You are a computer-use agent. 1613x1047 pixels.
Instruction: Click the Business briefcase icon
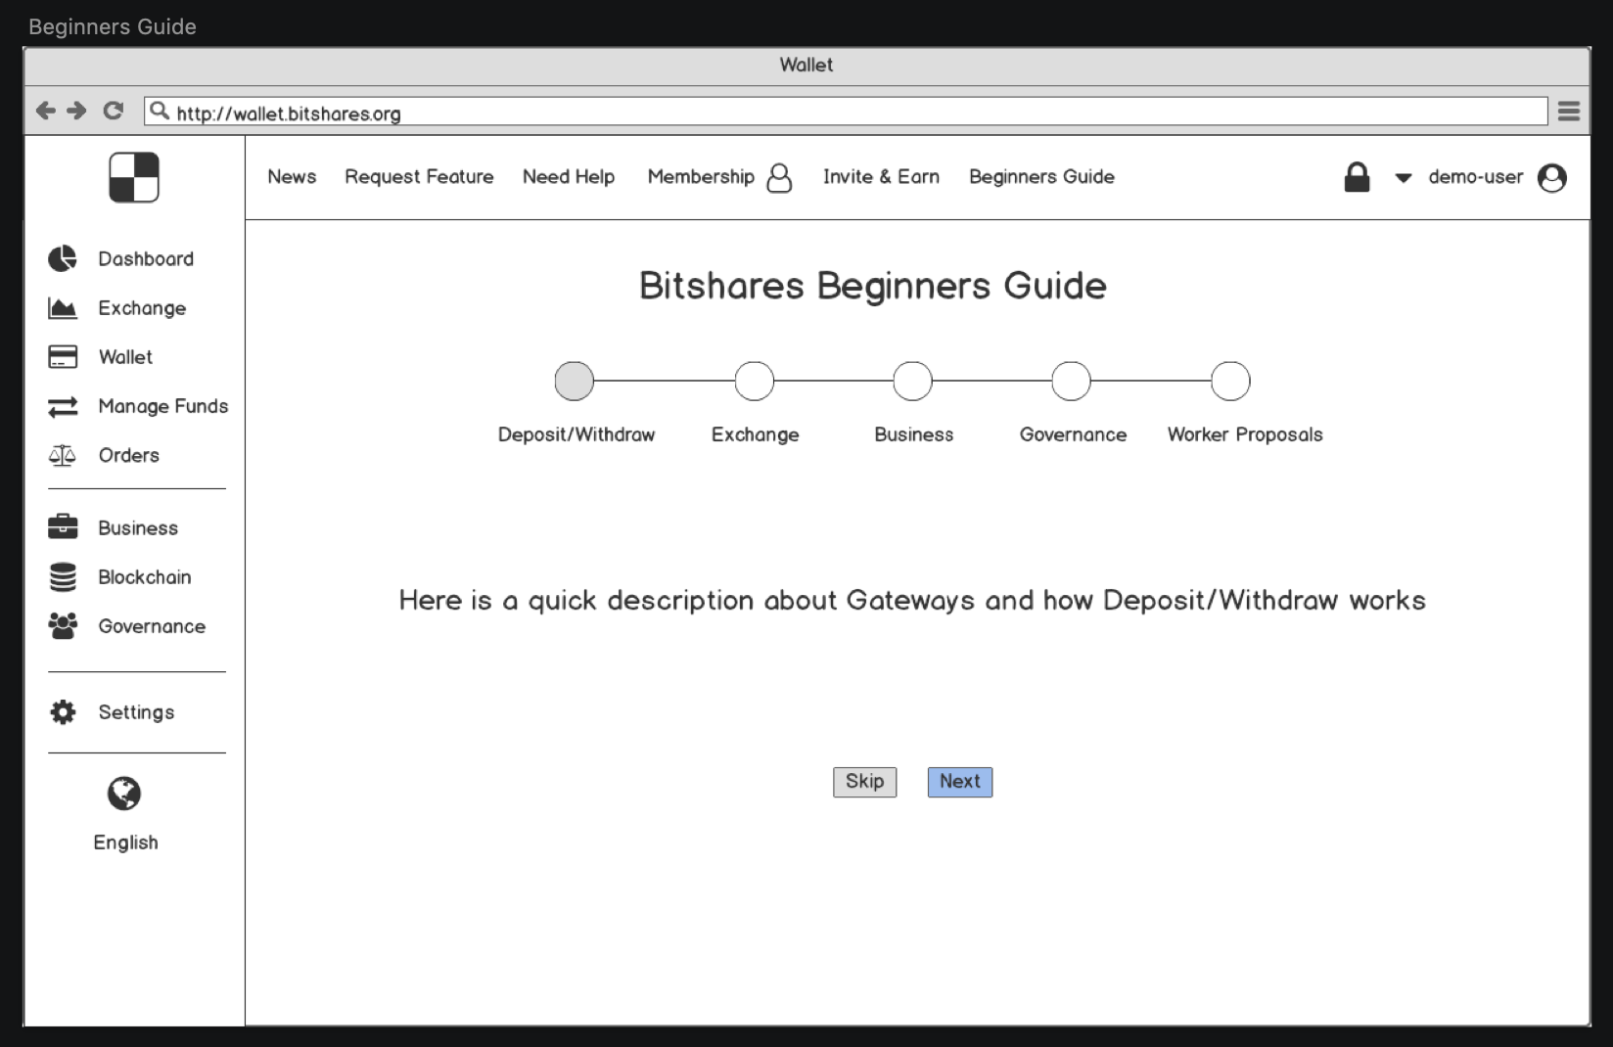[63, 527]
